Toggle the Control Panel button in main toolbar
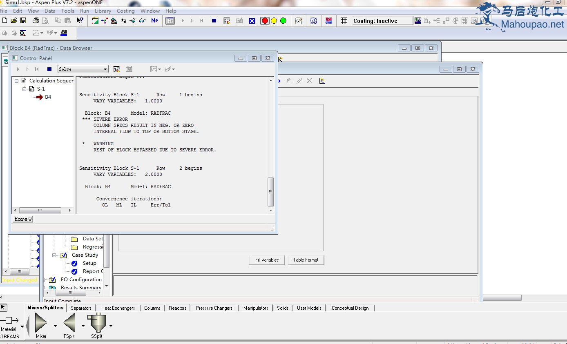The width and height of the screenshot is (567, 344). coord(170,20)
